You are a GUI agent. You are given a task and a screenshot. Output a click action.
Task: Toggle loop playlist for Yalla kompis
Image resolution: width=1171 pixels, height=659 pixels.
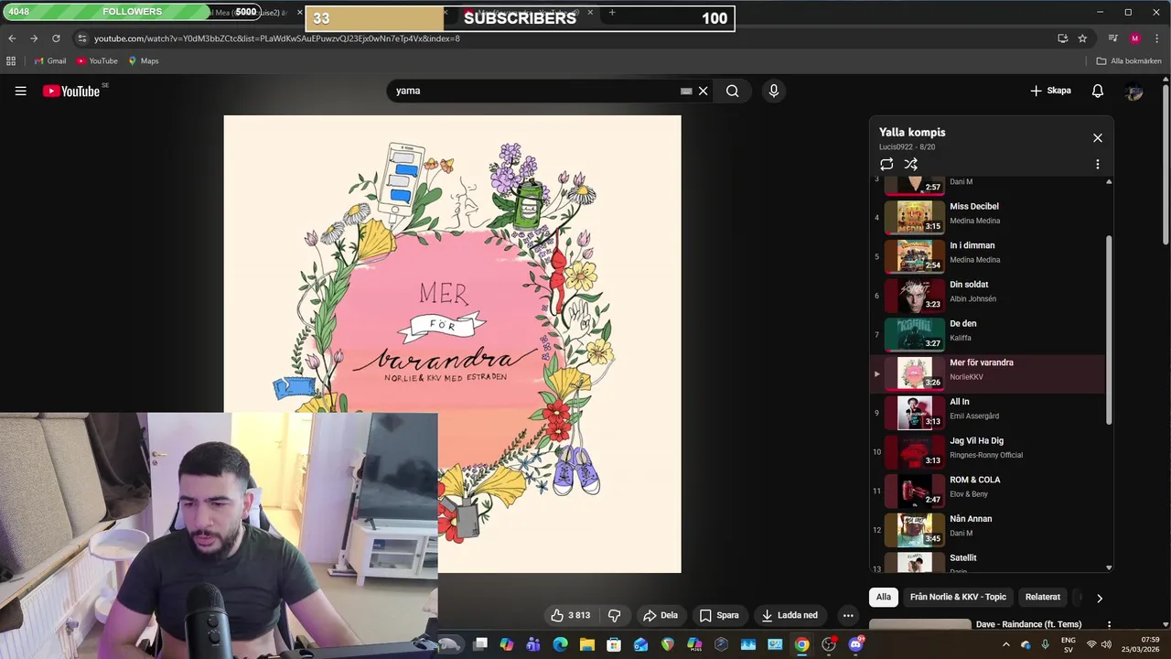pos(886,164)
